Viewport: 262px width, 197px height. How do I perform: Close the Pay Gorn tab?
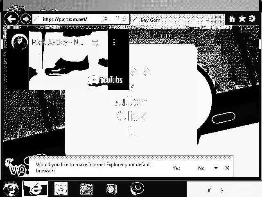click(208, 20)
